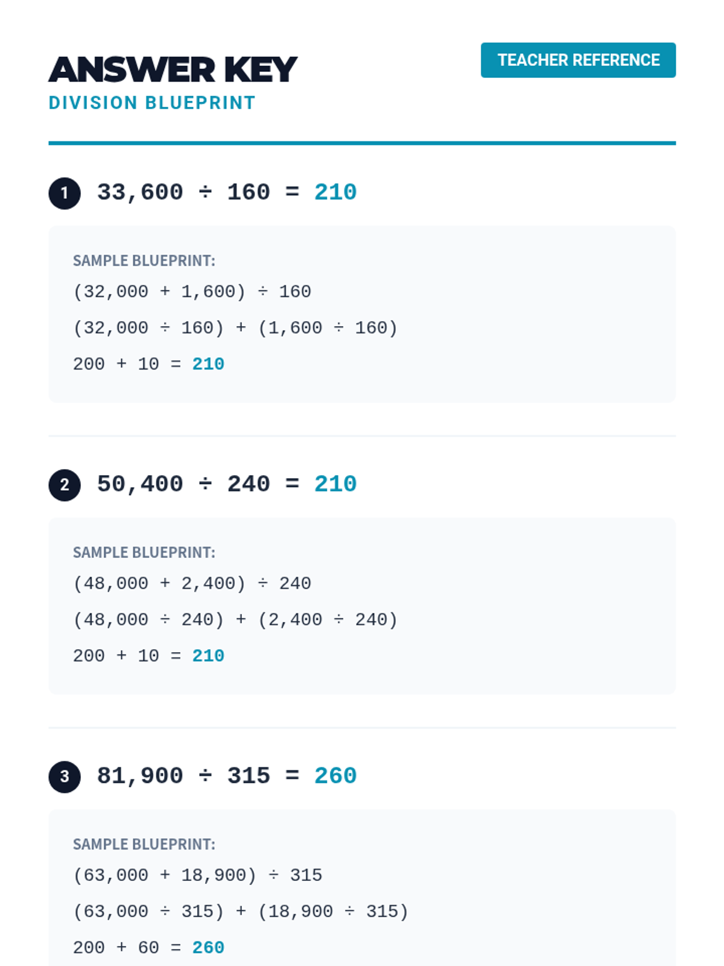Viewport: 724px width, 966px height.
Task: Click the line (32,000 ÷ 160) + (1,600 ÷ 160)
Action: coord(235,328)
